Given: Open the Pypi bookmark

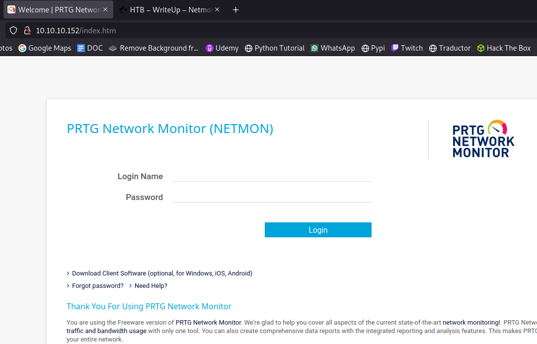Looking at the screenshot, I should coord(373,48).
